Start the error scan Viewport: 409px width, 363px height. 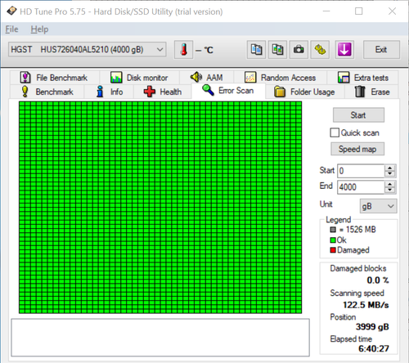tap(358, 115)
